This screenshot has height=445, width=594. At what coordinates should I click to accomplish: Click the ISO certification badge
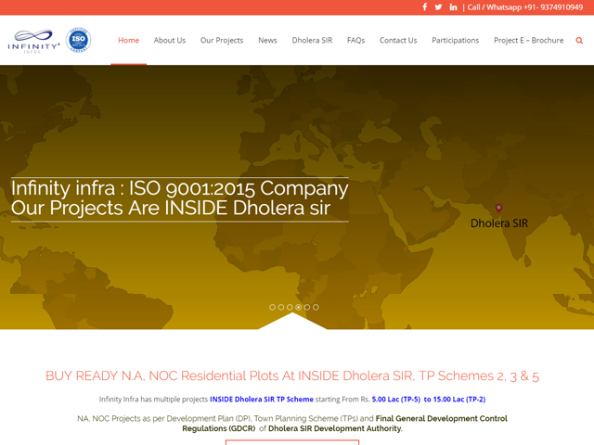coord(79,40)
